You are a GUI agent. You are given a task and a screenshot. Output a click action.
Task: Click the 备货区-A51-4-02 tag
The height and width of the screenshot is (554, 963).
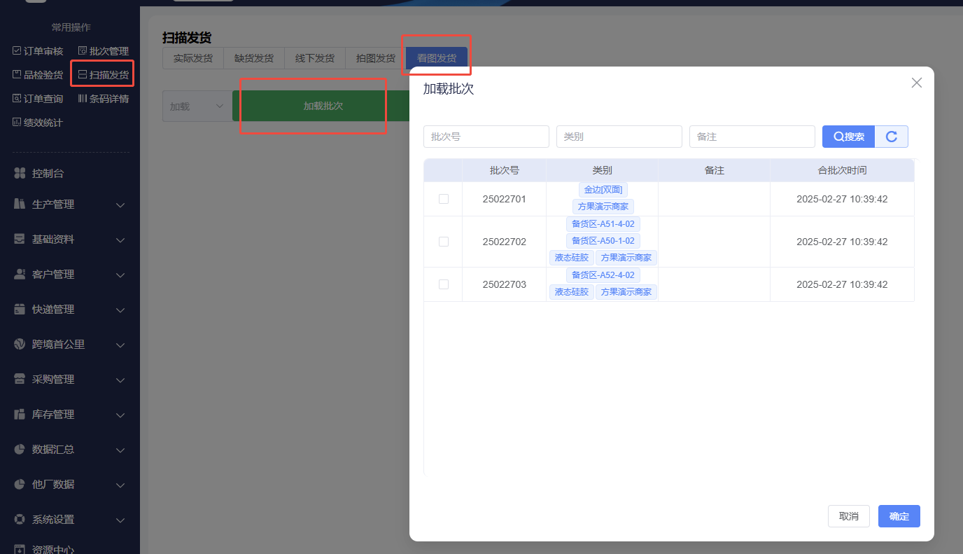[603, 224]
